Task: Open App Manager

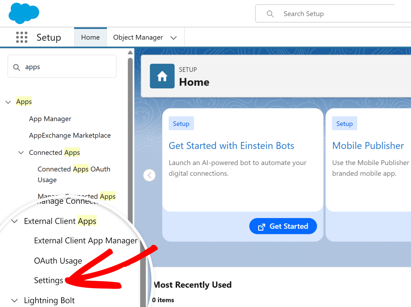Action: pos(50,119)
